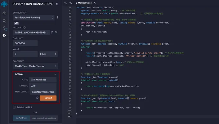Viewport: 219px width, 124px height.
Task: Click the NAME parameter field
Action: coord(42,80)
